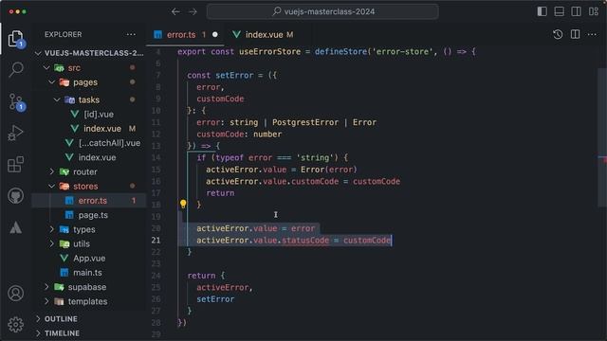The height and width of the screenshot is (341, 607).
Task: Open the Search view icon
Action: 15,69
